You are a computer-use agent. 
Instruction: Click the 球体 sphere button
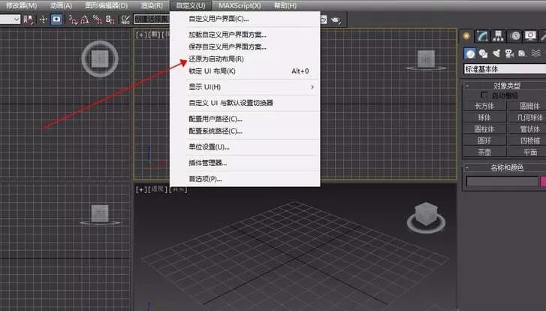click(484, 117)
